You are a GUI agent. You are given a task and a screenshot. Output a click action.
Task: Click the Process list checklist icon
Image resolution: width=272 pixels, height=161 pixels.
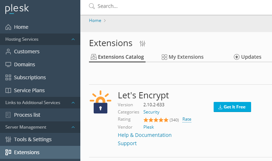pyautogui.click(x=8, y=115)
